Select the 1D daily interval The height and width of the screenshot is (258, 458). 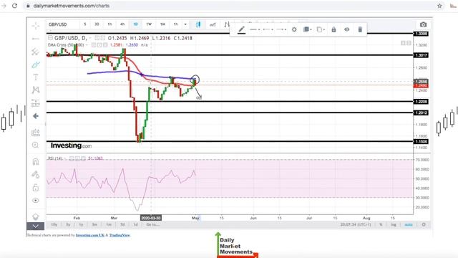(135, 24)
